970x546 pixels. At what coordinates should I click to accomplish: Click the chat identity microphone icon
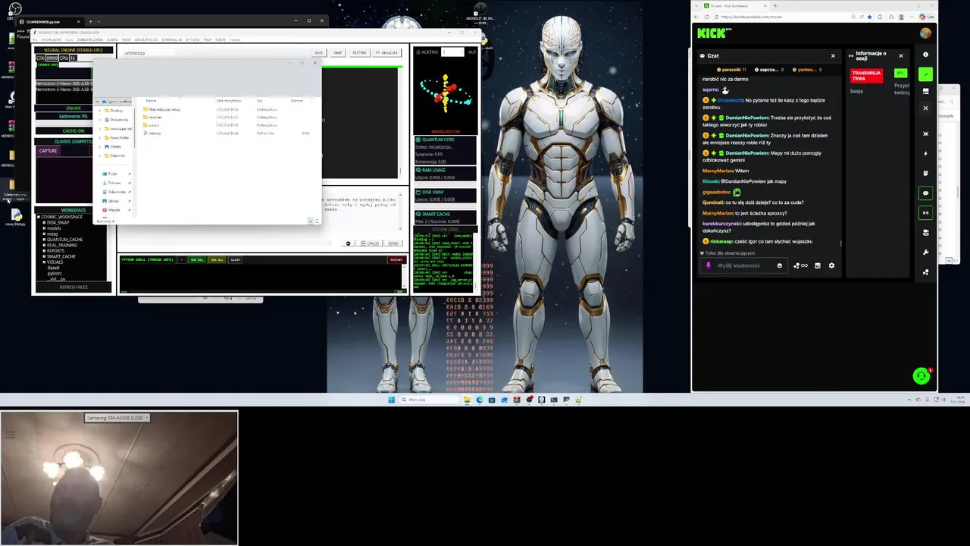pos(709,265)
